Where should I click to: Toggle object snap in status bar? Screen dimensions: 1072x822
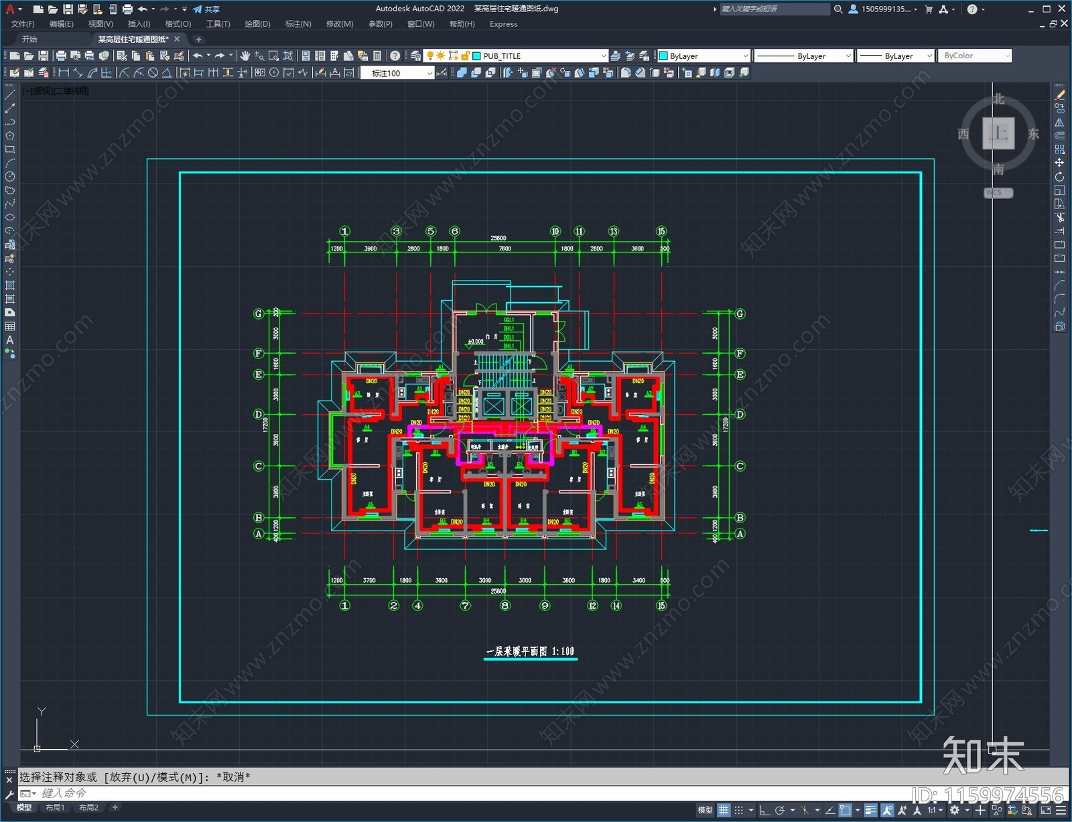coord(846,810)
